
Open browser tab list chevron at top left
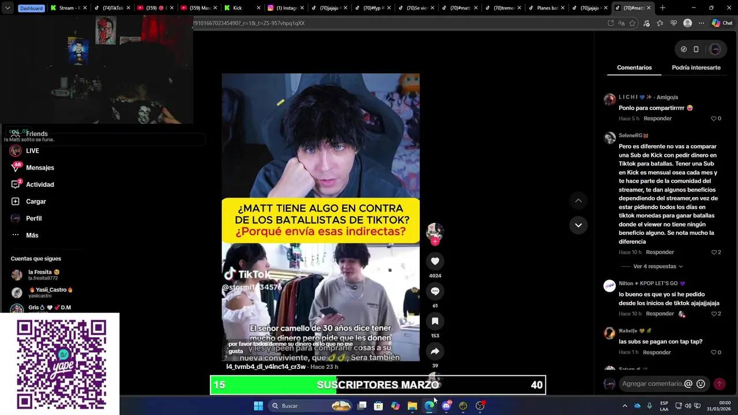pyautogui.click(x=7, y=8)
